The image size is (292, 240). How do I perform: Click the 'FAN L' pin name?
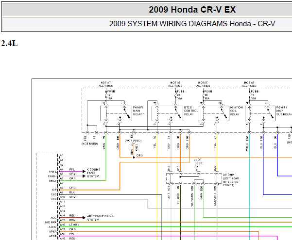52,172
